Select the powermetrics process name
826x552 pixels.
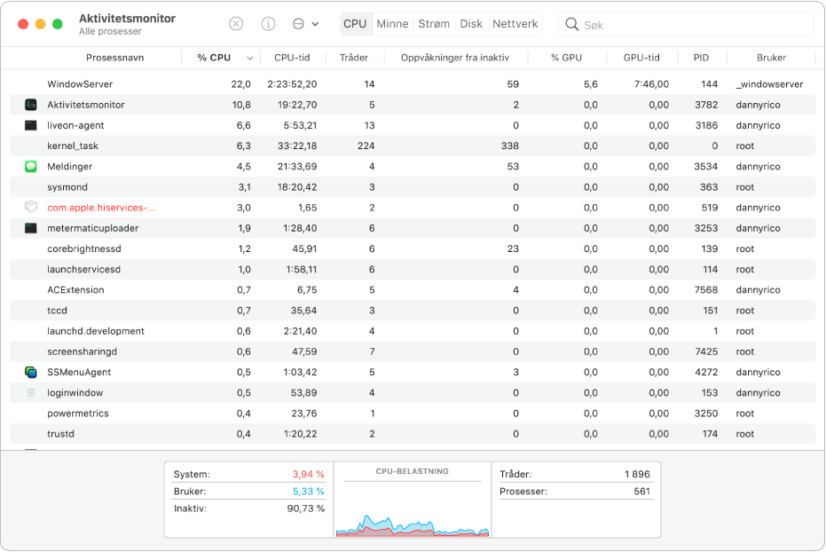(x=78, y=414)
